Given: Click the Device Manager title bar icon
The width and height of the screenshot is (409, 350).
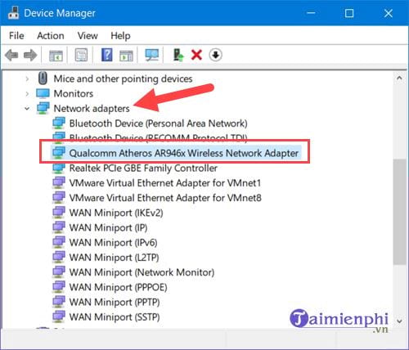Looking at the screenshot, I should coord(13,12).
